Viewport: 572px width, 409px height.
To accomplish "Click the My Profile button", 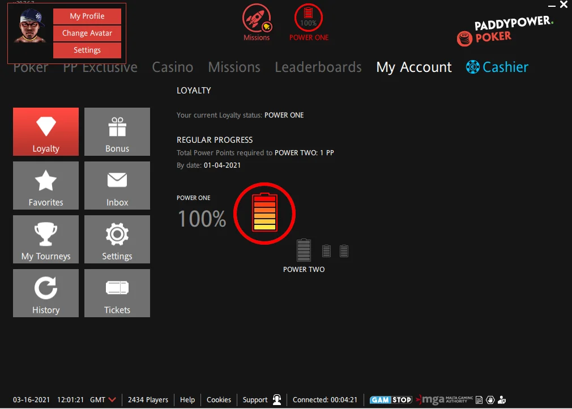I will (87, 16).
